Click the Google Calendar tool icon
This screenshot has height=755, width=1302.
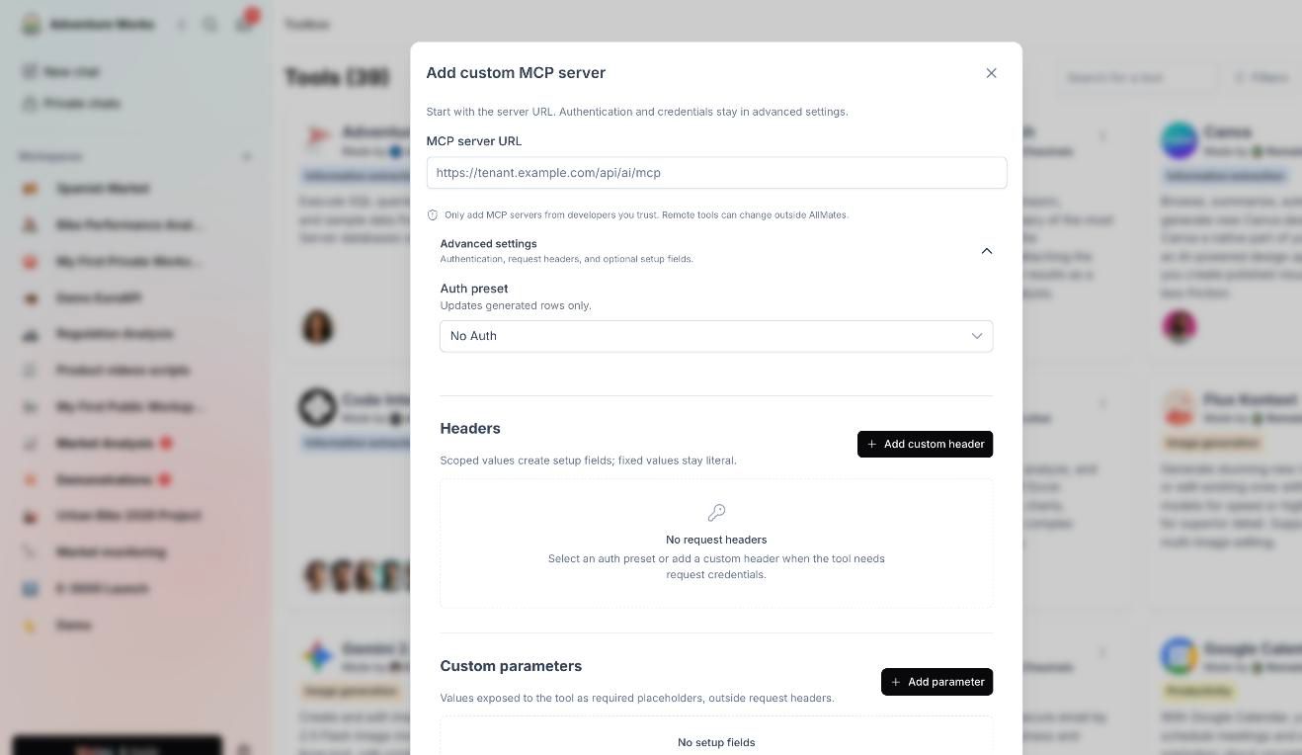(x=1180, y=656)
